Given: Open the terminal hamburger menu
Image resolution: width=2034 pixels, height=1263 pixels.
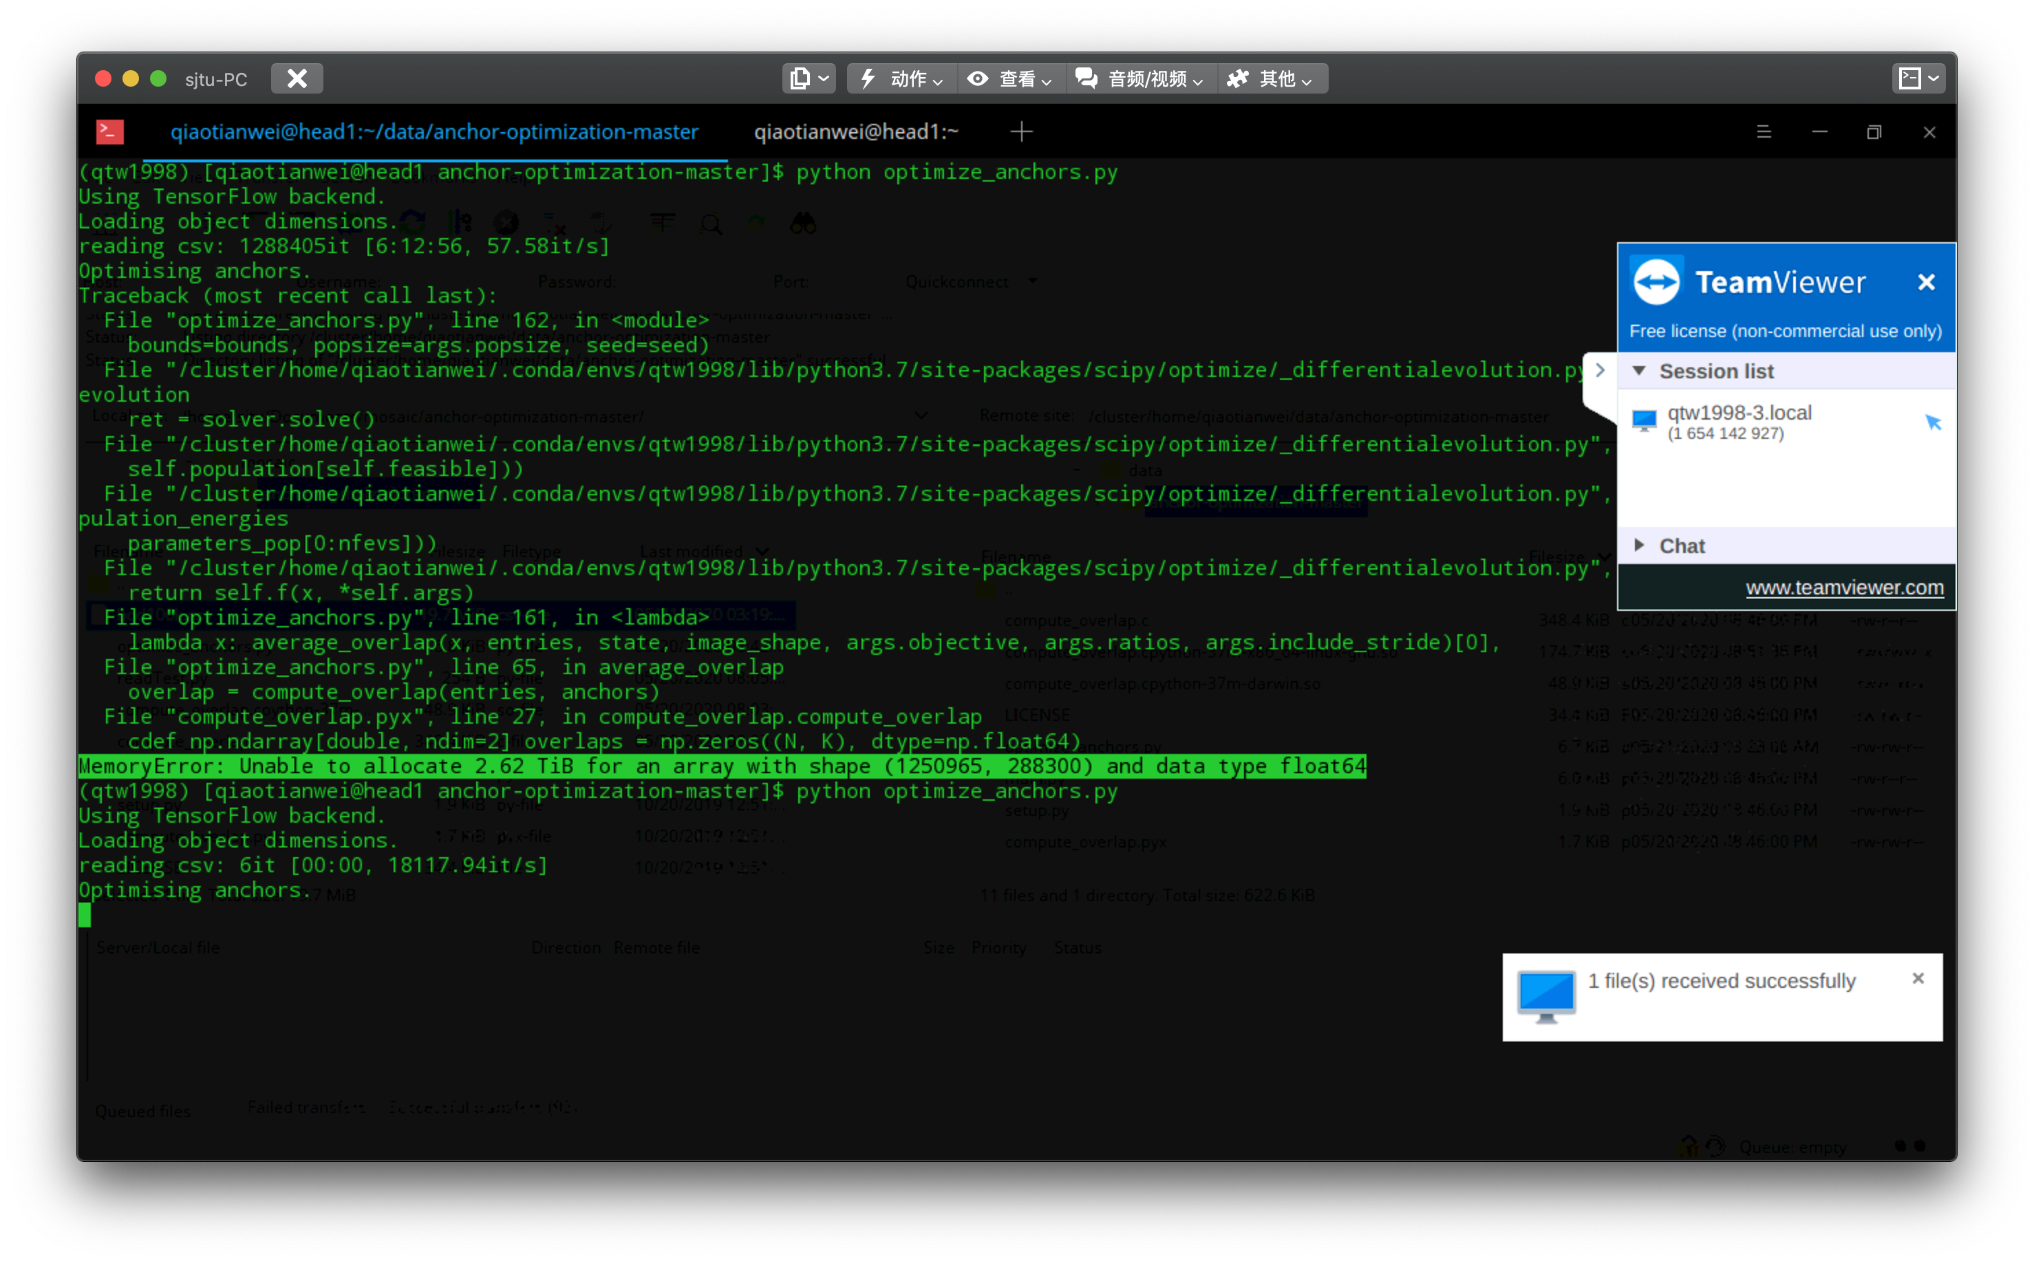Looking at the screenshot, I should 1764,132.
